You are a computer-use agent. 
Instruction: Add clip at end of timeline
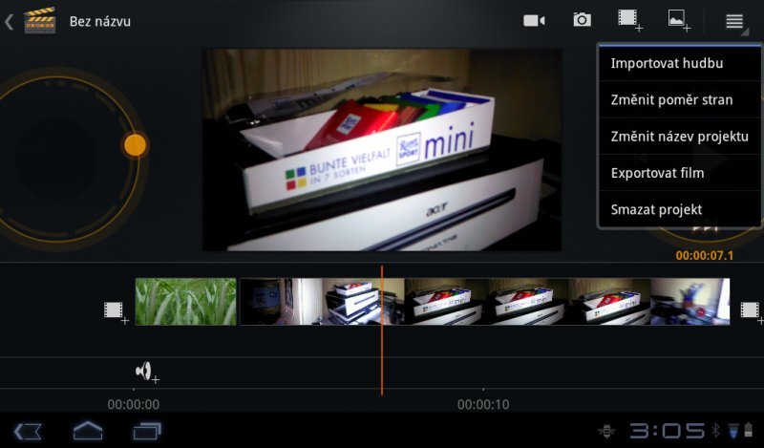[750, 310]
